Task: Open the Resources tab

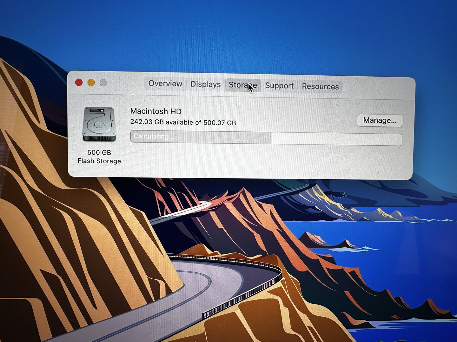Action: pos(320,86)
